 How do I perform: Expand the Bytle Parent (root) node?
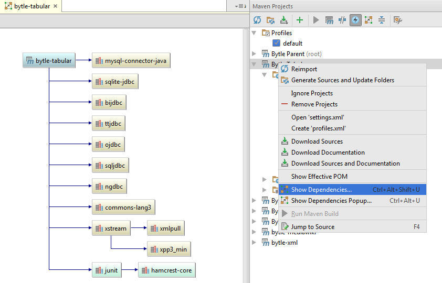[254, 53]
